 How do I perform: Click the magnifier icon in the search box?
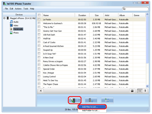(124, 9)
